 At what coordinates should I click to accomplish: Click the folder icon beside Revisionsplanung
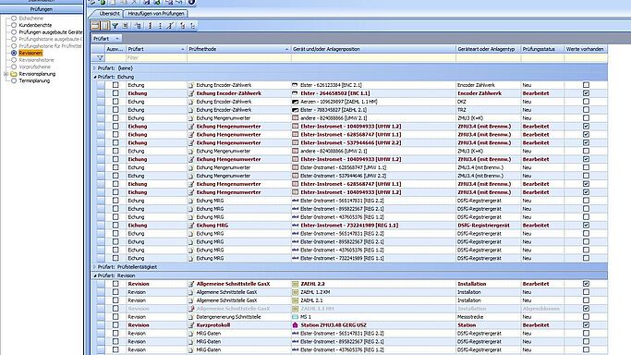tap(14, 74)
